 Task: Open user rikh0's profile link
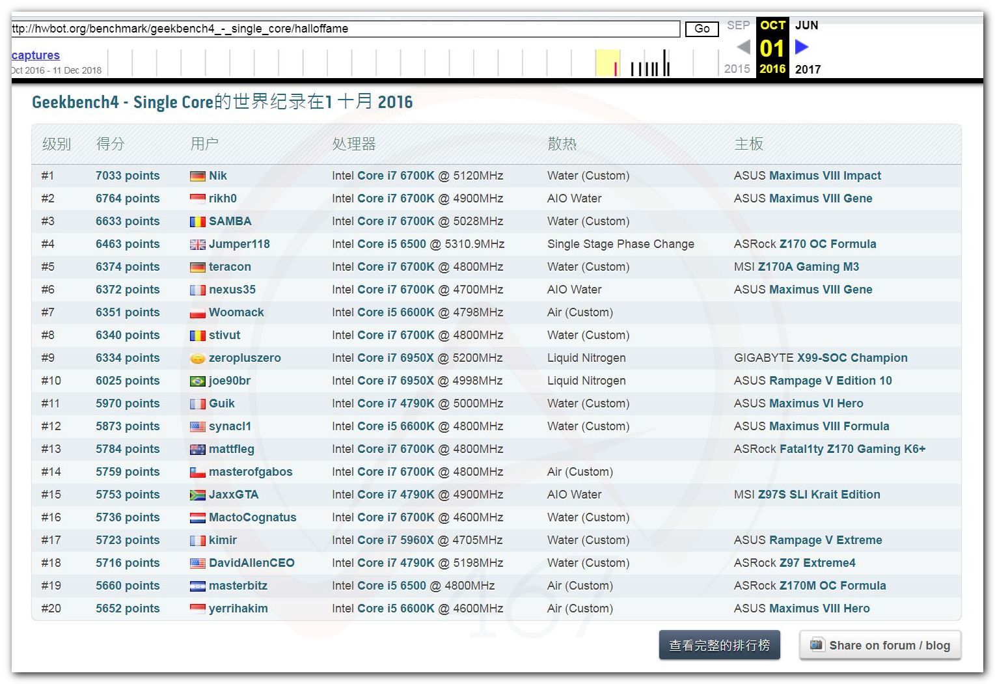click(x=223, y=198)
